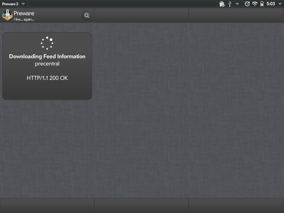Click the loading spinner

point(47,43)
